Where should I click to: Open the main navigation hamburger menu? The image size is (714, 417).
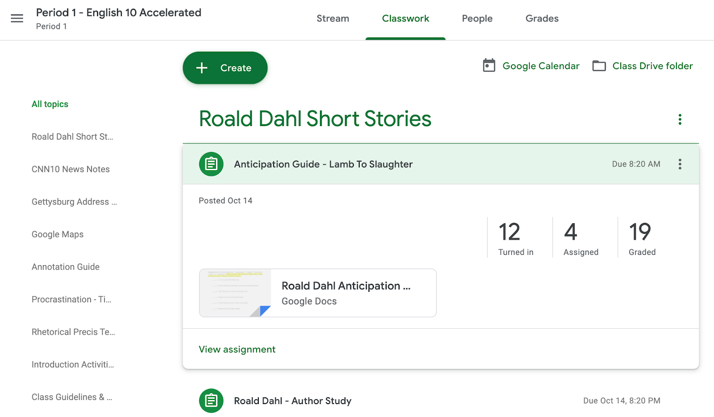coord(17,18)
